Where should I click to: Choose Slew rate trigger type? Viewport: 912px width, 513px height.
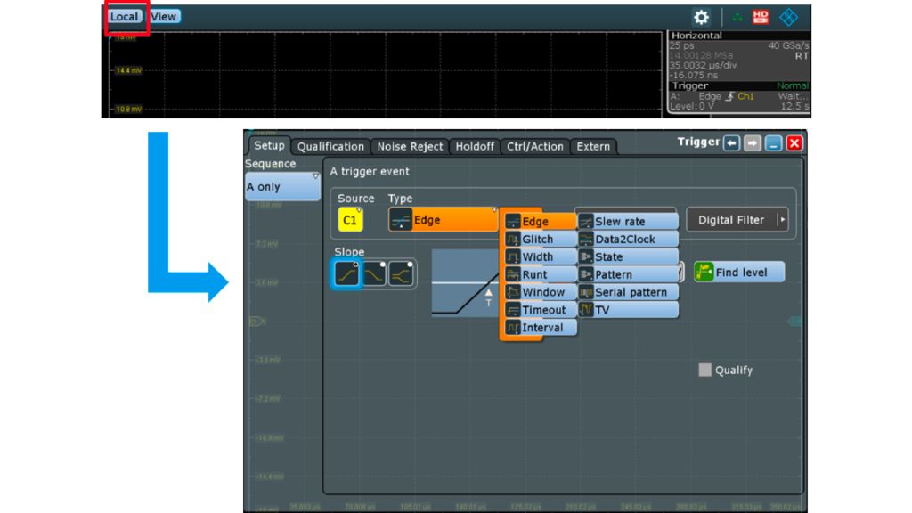(x=628, y=222)
